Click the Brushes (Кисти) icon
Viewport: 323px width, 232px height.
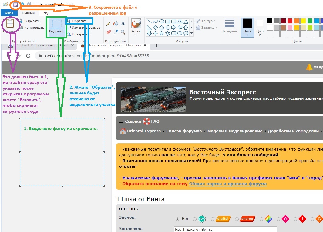136,23
